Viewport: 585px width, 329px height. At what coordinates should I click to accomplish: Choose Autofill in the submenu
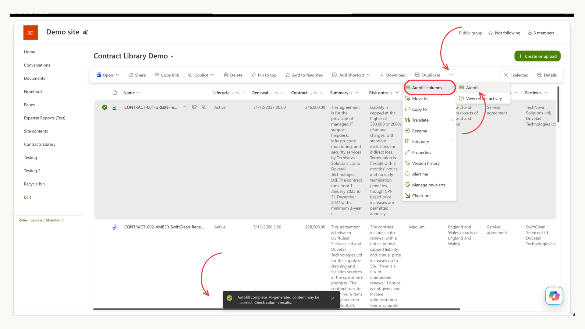(483, 88)
